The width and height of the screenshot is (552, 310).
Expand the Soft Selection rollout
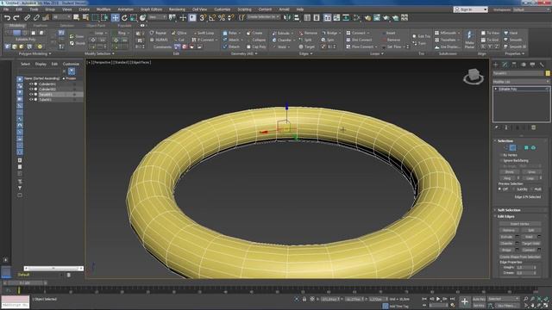click(508, 210)
